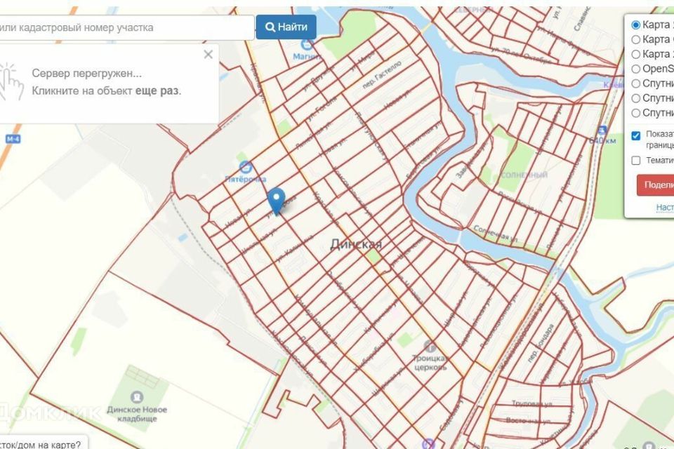Click the house on map prompt
The image size is (674, 449).
[x=42, y=444]
